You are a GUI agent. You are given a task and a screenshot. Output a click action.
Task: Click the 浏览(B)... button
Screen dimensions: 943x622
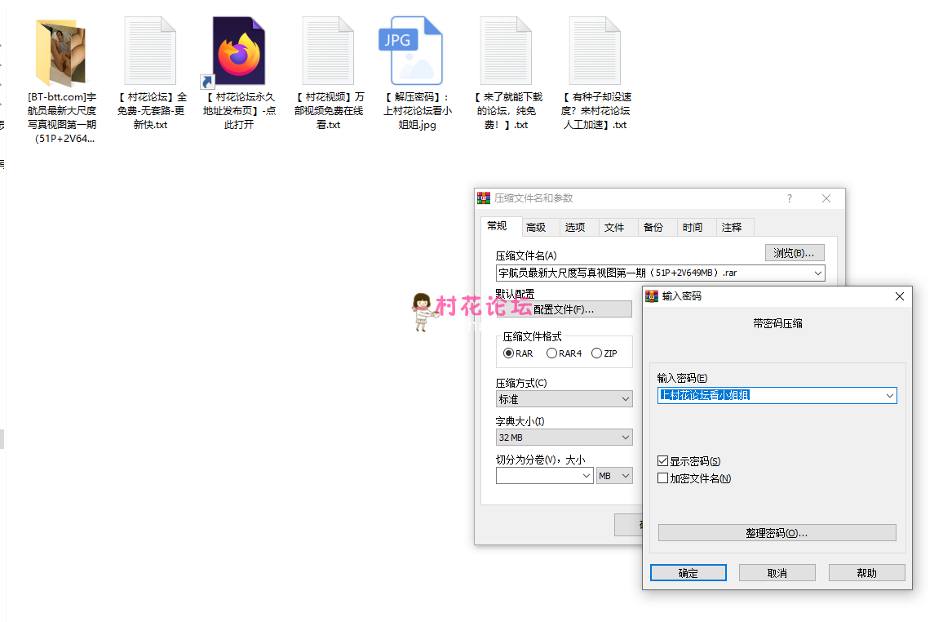coord(795,253)
